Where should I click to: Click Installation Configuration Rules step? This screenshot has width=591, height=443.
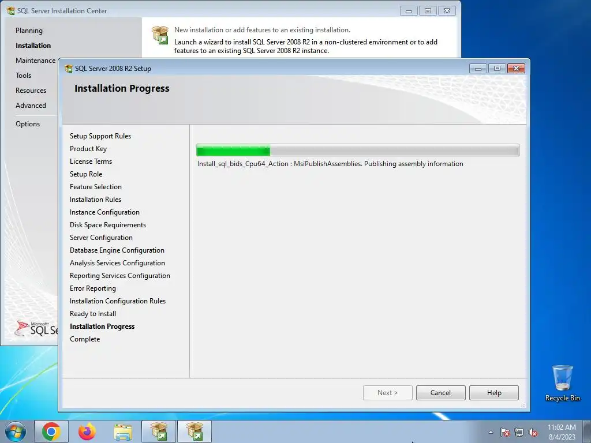pos(118,301)
